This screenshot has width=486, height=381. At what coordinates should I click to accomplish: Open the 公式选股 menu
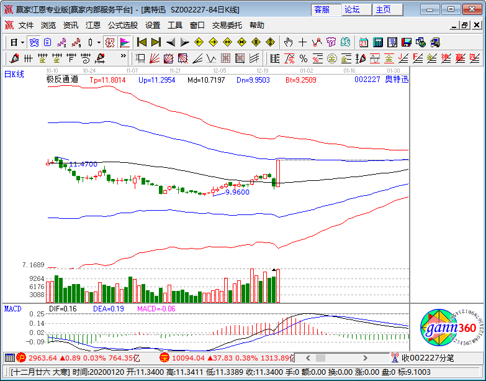(x=123, y=25)
